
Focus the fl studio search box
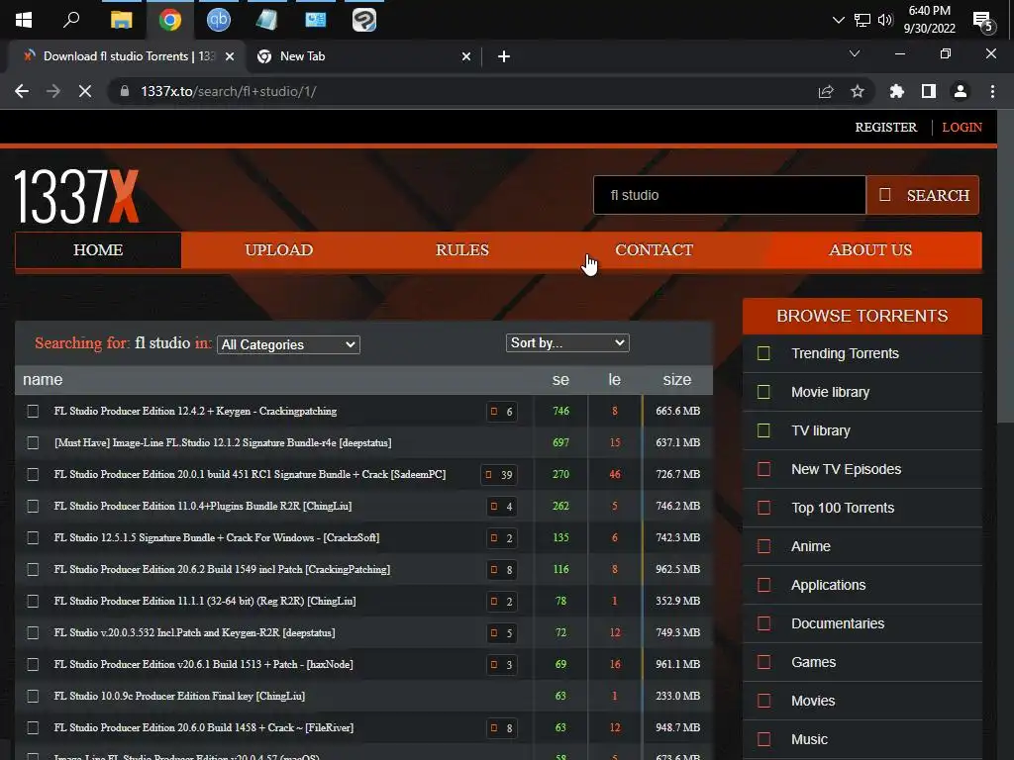(x=730, y=195)
